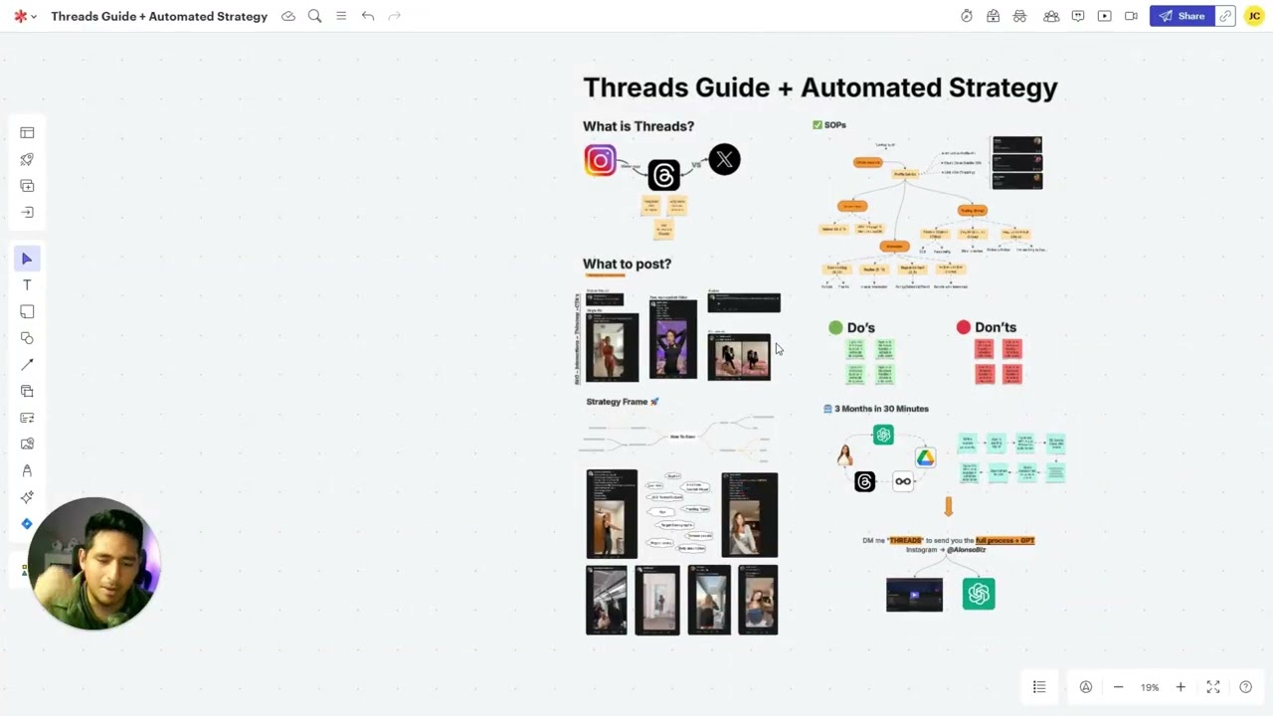This screenshot has height=716, width=1273.
Task: Select the sticky note tool
Action: point(27,311)
